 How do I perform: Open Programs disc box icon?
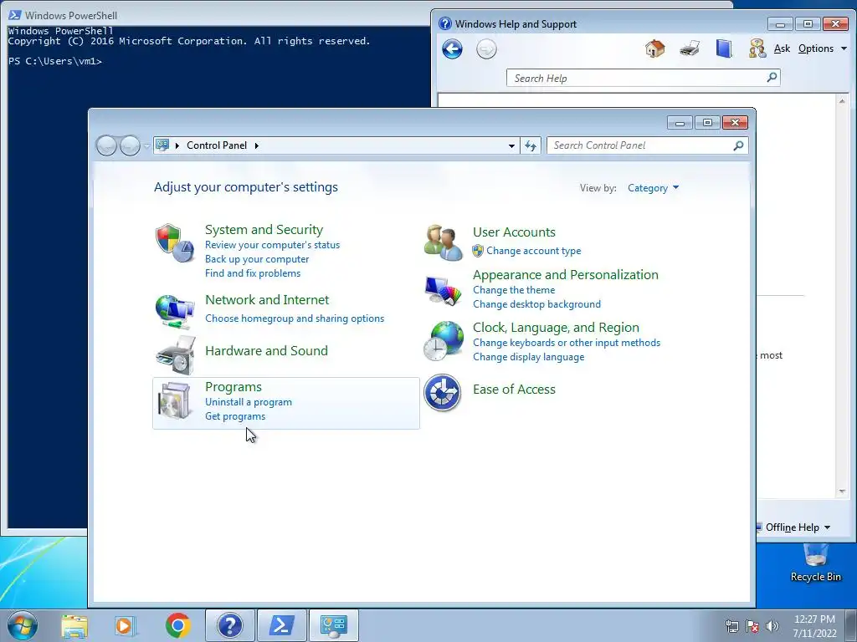(x=175, y=402)
